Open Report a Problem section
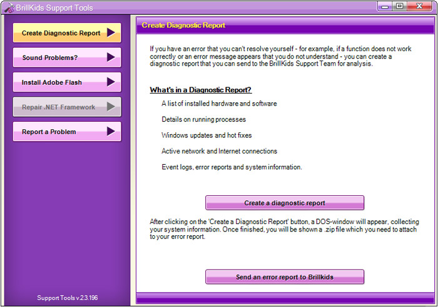The width and height of the screenshot is (438, 307). click(67, 132)
